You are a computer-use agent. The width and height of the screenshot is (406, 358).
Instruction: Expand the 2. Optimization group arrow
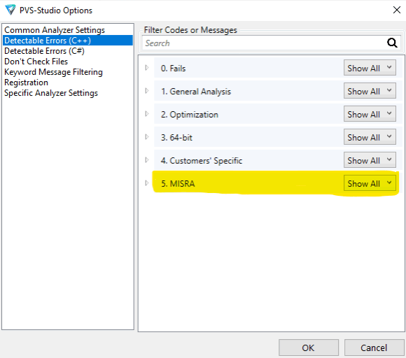coord(147,114)
